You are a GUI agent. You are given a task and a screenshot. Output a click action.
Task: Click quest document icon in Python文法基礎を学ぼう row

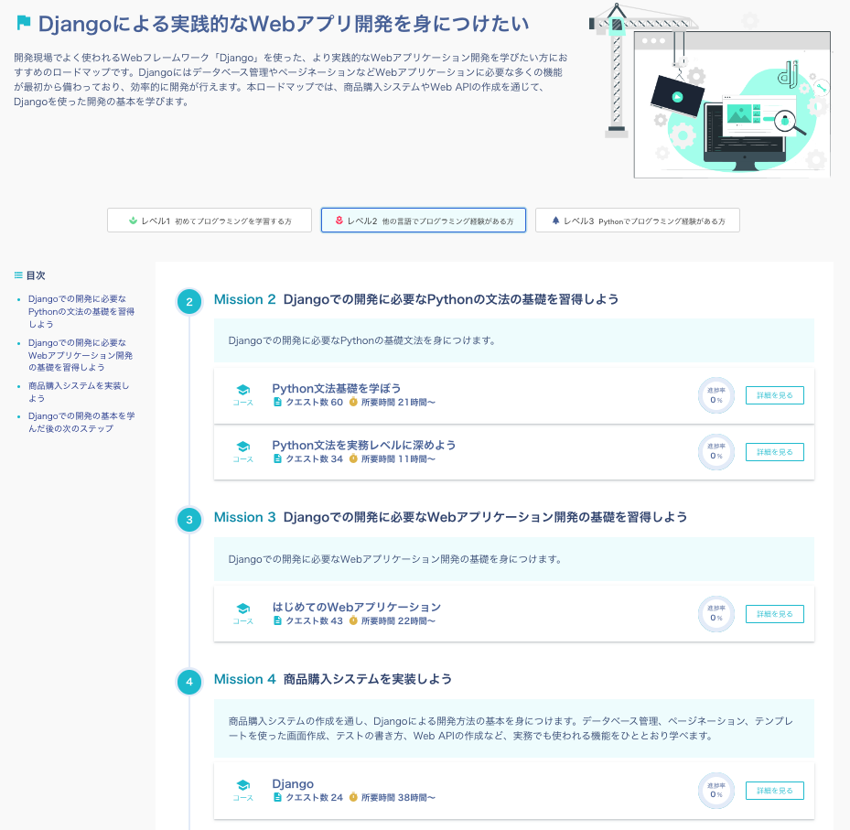click(x=277, y=403)
